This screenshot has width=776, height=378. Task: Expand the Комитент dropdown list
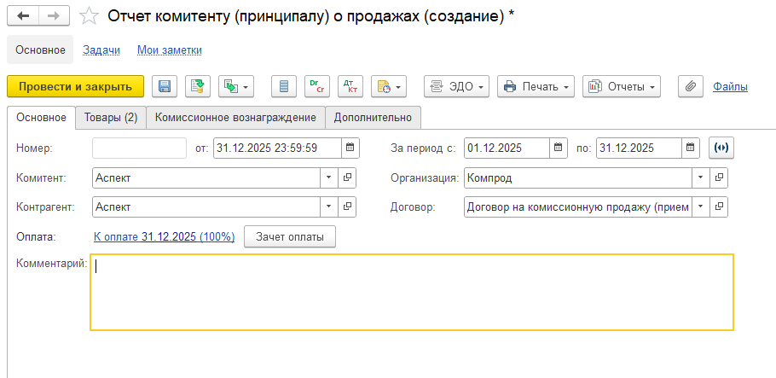(x=329, y=177)
